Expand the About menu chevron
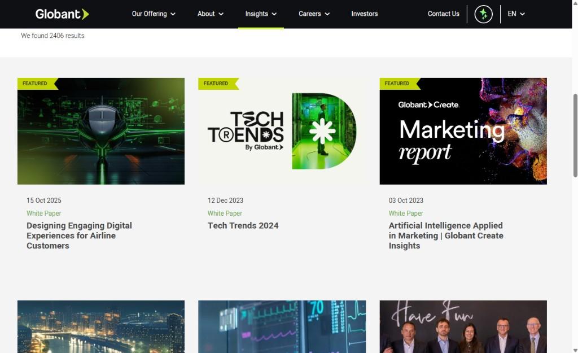The width and height of the screenshot is (578, 353). point(221,14)
